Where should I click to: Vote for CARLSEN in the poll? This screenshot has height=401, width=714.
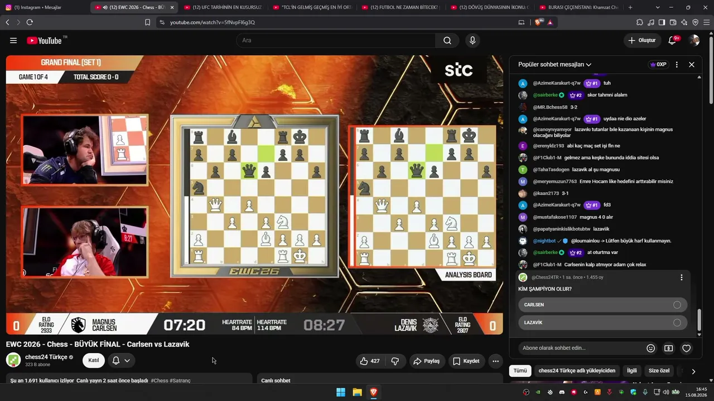(602, 305)
